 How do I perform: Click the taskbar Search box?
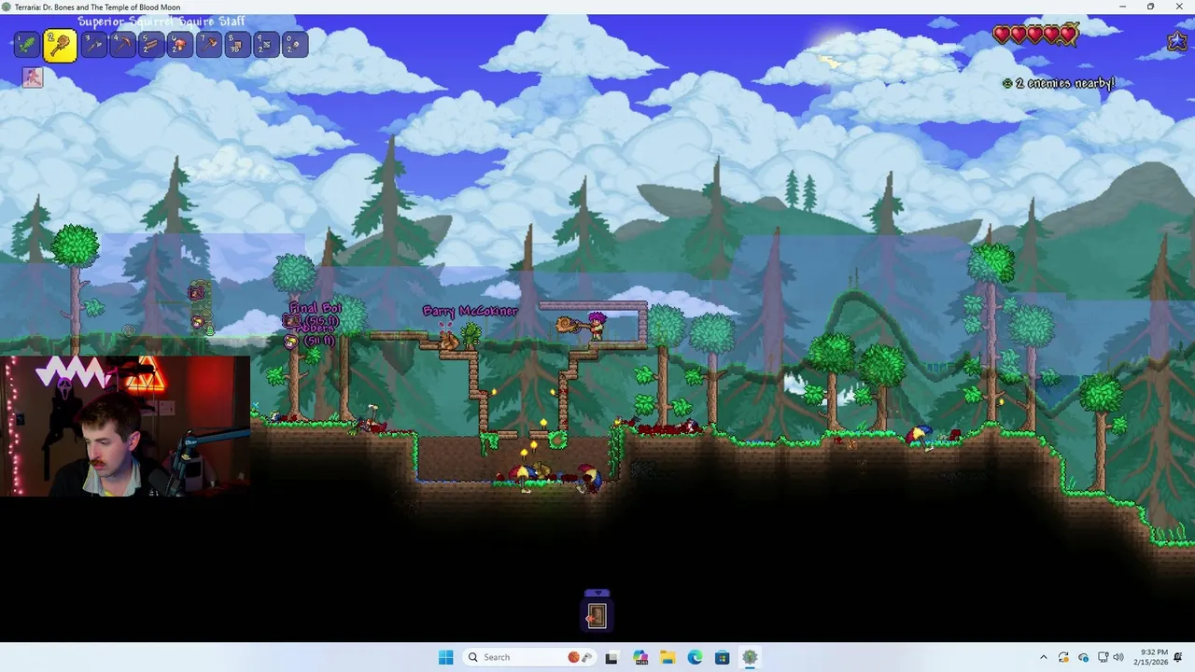pos(529,657)
